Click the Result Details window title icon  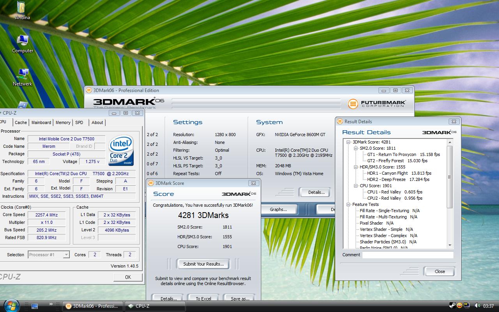point(340,122)
